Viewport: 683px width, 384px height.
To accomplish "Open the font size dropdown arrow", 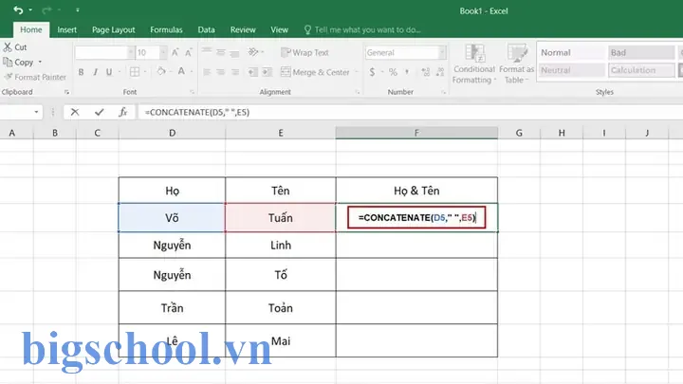I will tap(163, 53).
